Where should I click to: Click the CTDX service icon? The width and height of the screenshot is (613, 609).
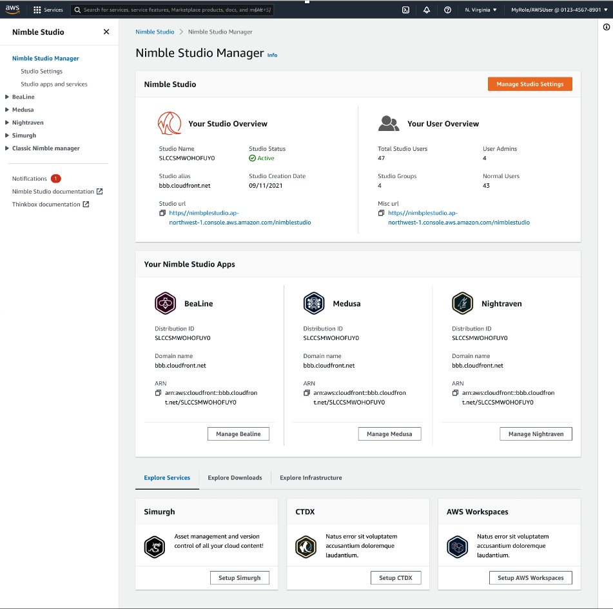pyautogui.click(x=306, y=547)
